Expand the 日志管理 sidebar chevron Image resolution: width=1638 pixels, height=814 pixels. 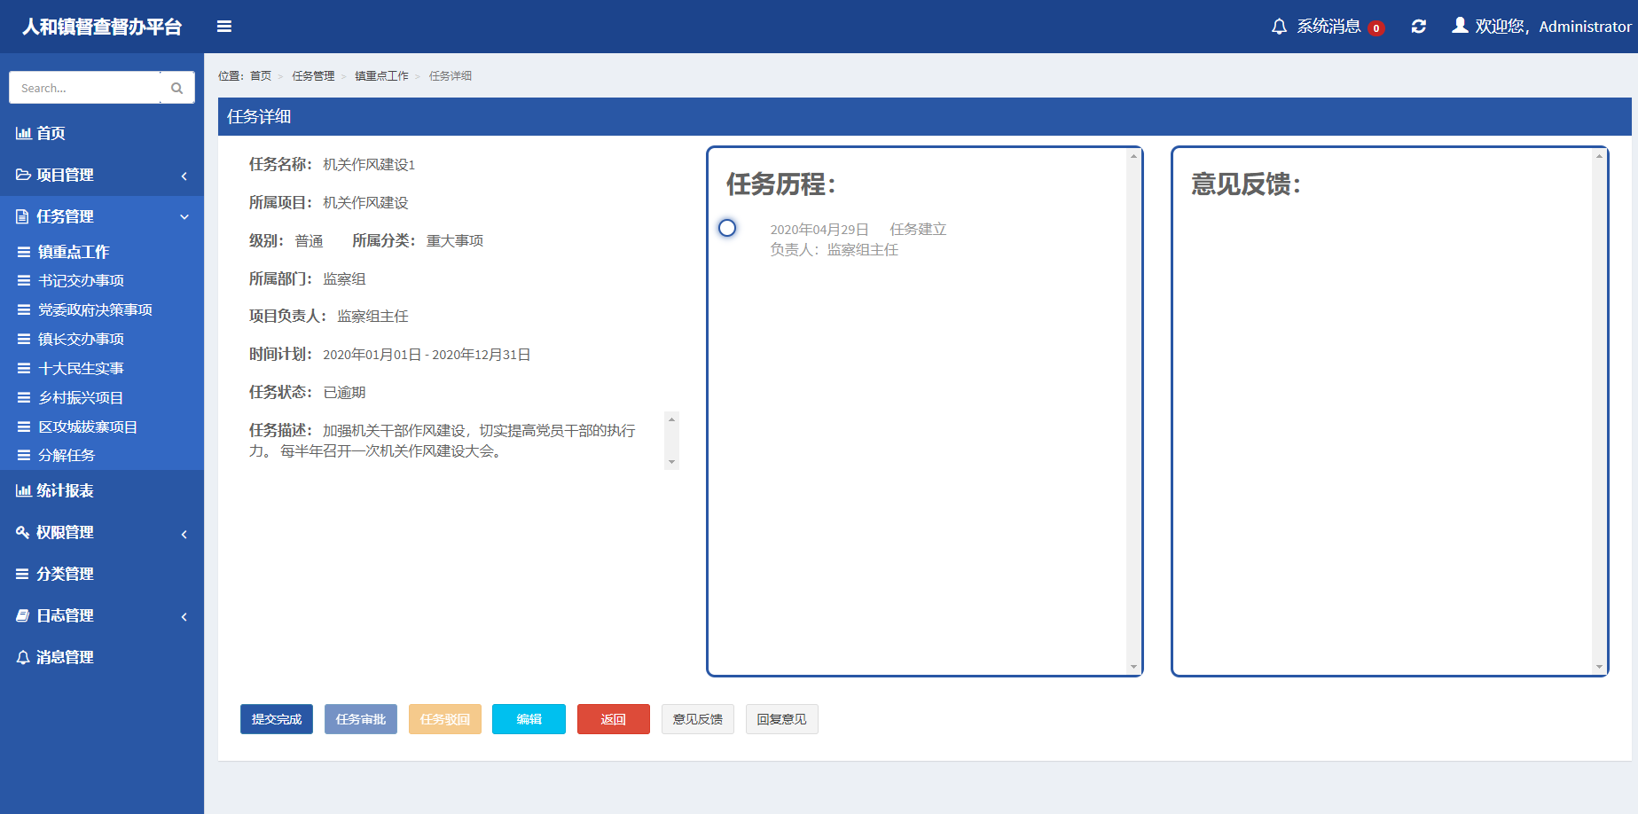coord(184,616)
